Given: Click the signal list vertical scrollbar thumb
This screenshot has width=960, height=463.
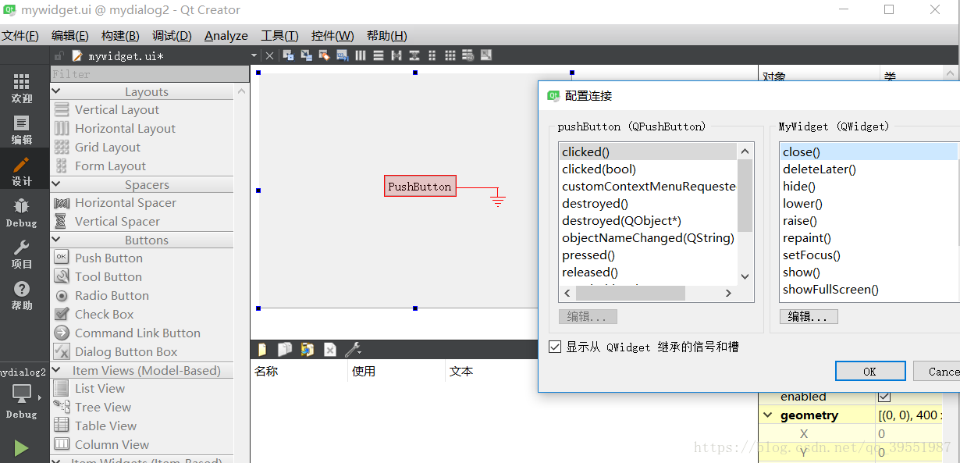Looking at the screenshot, I should 745,196.
